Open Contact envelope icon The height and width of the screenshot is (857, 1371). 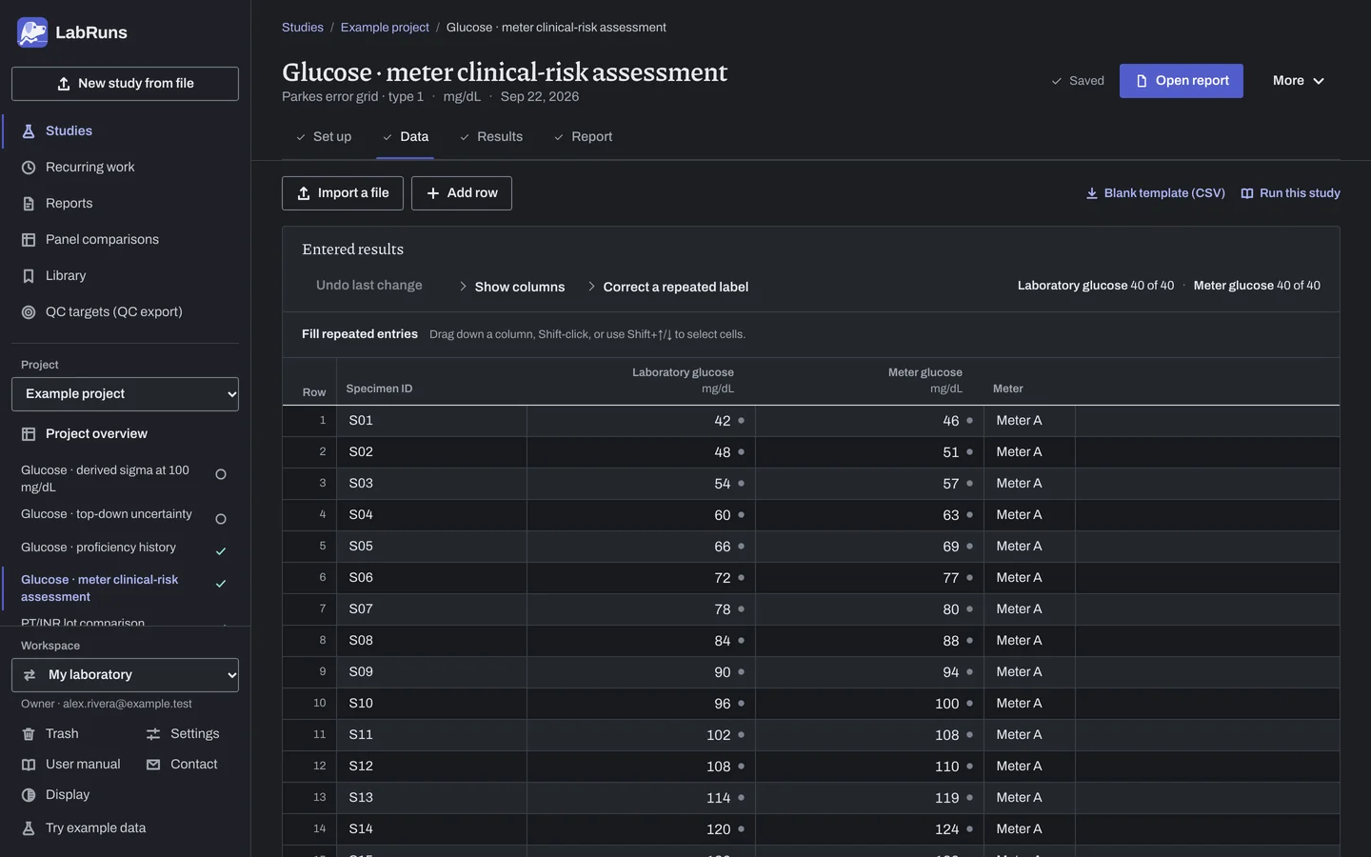[x=153, y=765]
